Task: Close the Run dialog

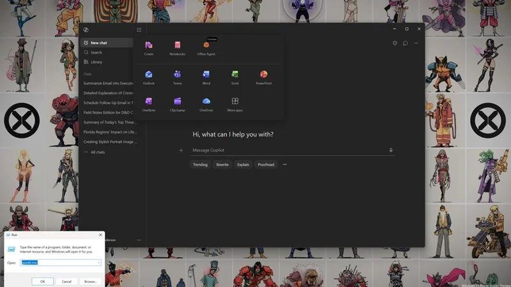Action: pos(100,235)
